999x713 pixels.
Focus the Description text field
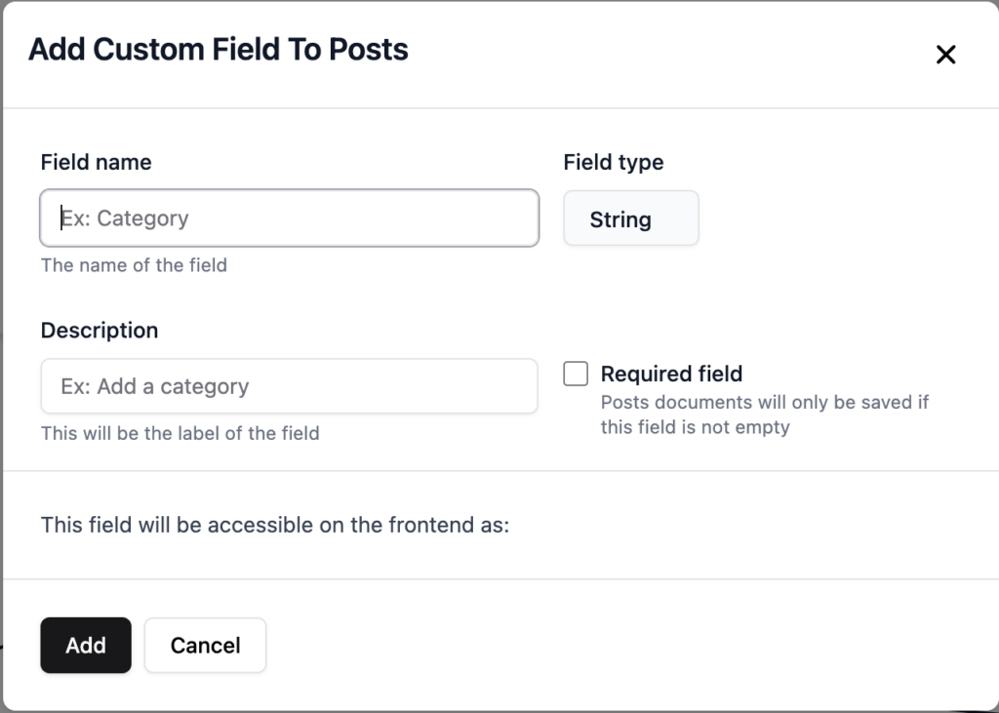click(x=289, y=386)
